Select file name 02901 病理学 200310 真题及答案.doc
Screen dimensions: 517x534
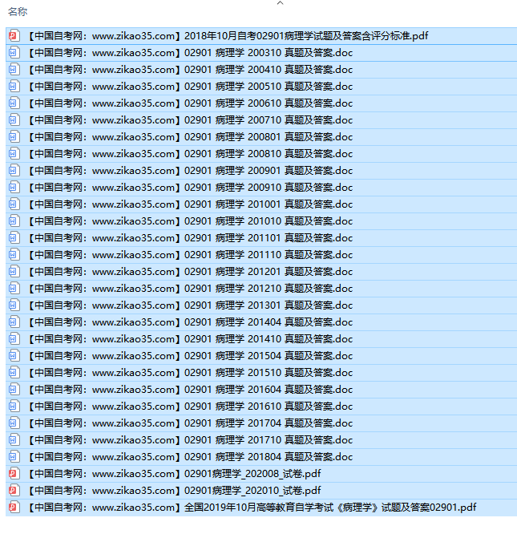point(269,53)
